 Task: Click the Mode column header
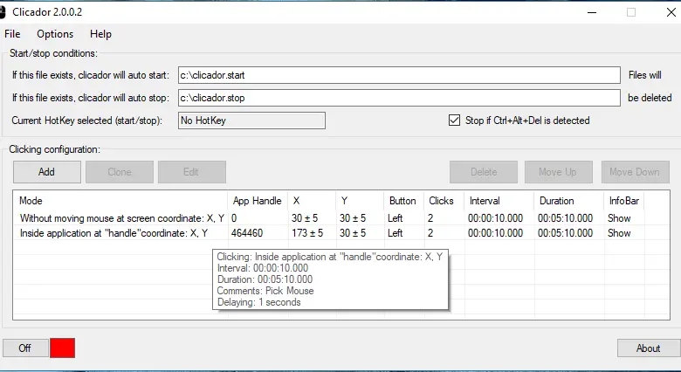click(120, 201)
